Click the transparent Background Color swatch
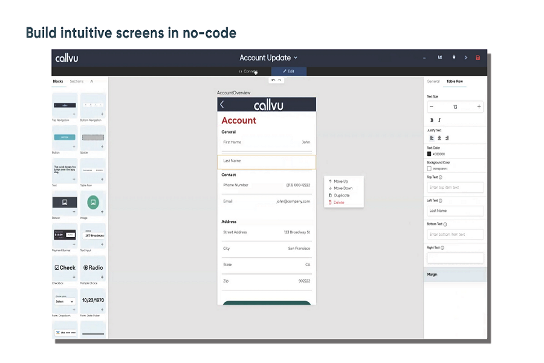The width and height of the screenshot is (544, 363). point(429,168)
